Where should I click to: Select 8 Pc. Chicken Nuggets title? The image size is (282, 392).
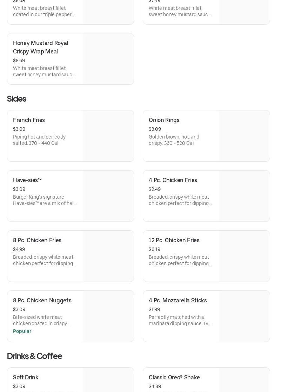tap(42, 301)
